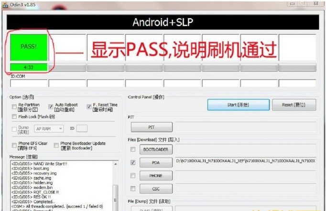Tick the checkbox beside BOOTLOADER
The image size is (326, 211).
[132, 149]
